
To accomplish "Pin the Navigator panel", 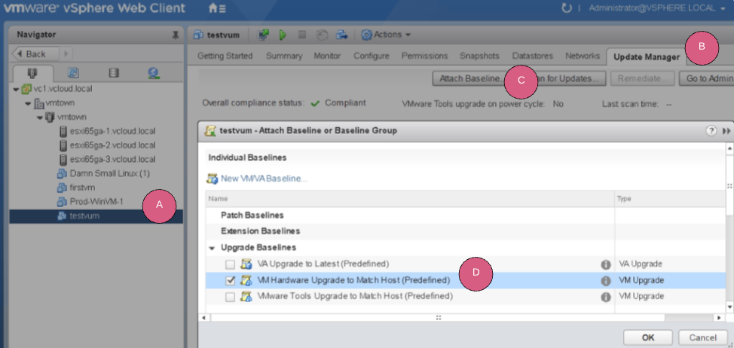I will tap(176, 35).
